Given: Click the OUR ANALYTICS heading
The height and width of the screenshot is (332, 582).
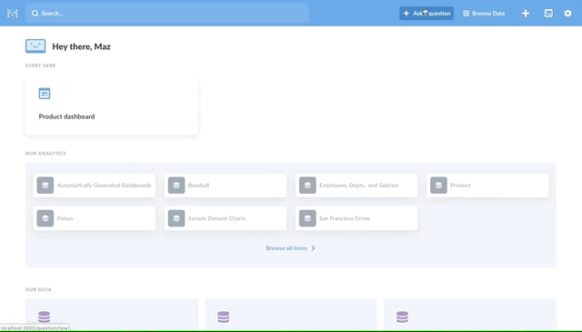Looking at the screenshot, I should [x=45, y=154].
